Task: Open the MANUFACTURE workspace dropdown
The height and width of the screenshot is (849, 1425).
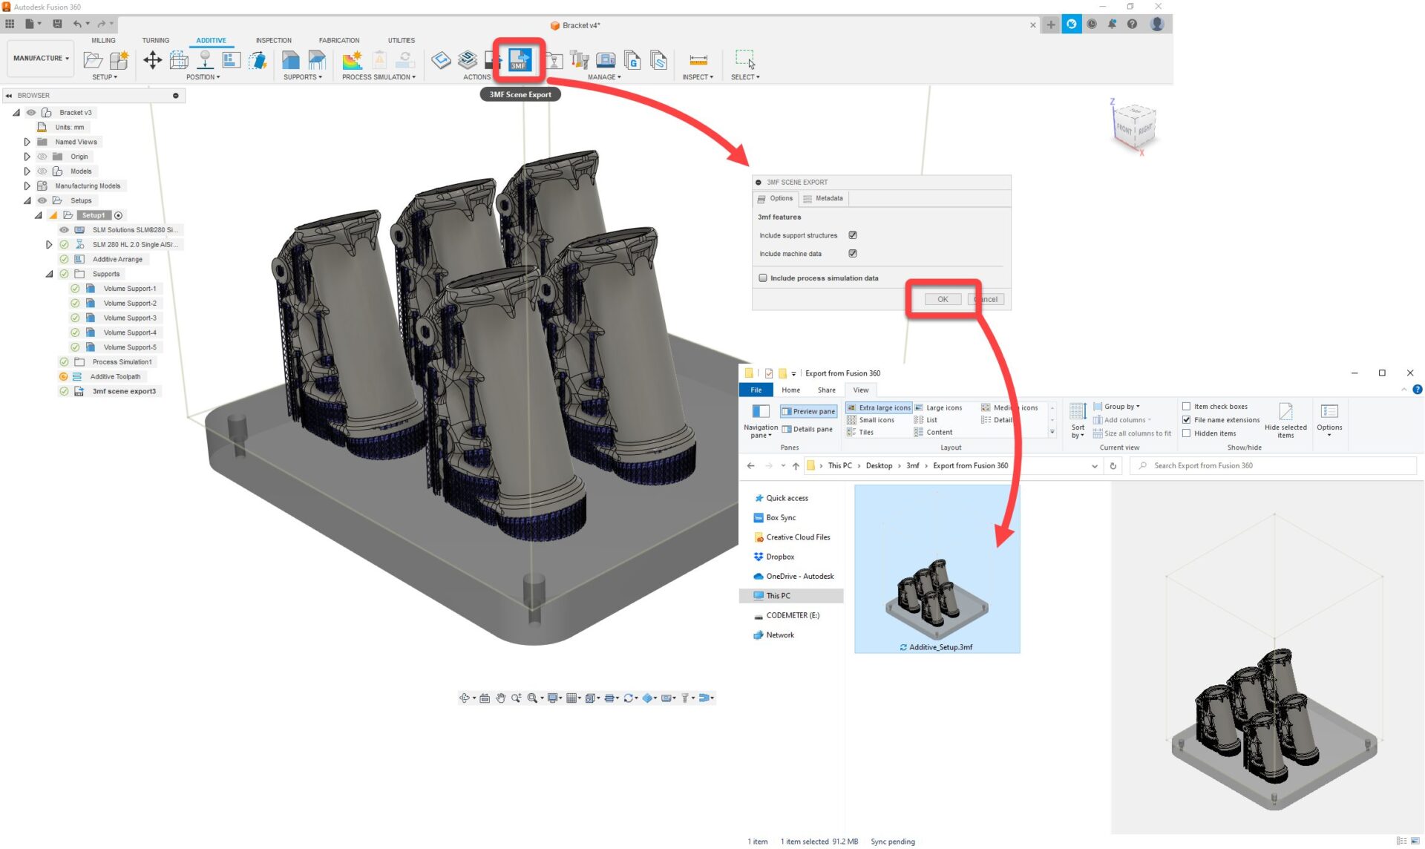Action: (x=41, y=58)
